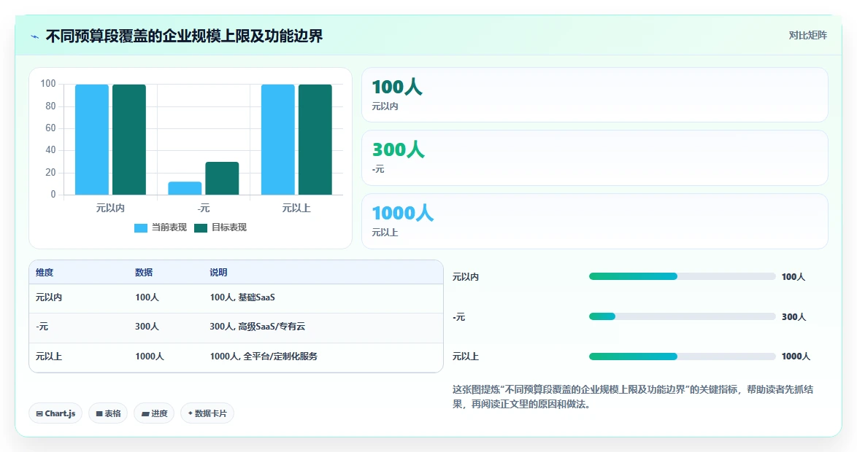Toggle the 目标表现 legend swatch
857x452 pixels.
(x=201, y=227)
